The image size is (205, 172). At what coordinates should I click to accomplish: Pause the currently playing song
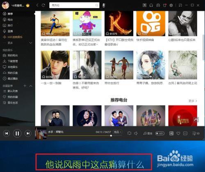click(x=17, y=134)
